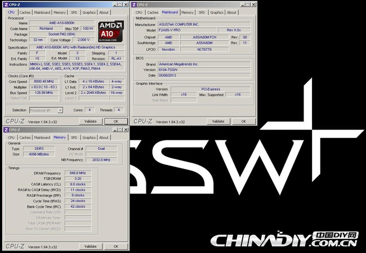This screenshot has width=366, height=253.
Task: Open Graphics tab in CPU window
Action: tap(89, 12)
